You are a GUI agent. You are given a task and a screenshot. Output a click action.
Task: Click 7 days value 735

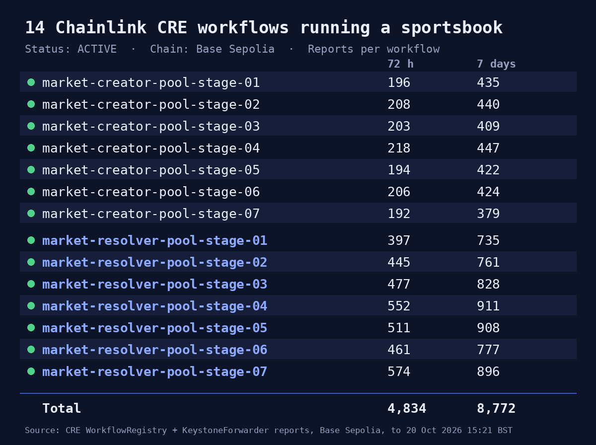[x=488, y=241]
